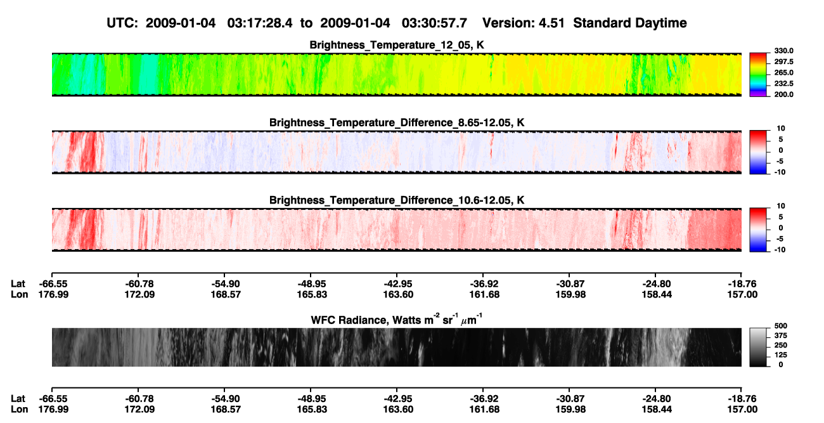Click the Brightness Temperature 12.05 color scale bar
Image resolution: width=824 pixels, height=423 pixels.
pos(758,74)
